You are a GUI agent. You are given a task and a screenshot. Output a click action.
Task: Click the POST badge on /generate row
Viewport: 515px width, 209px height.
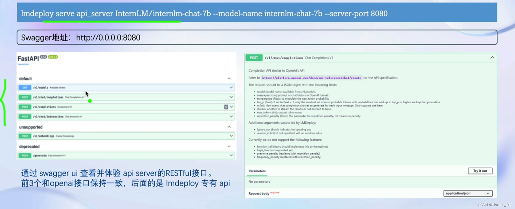25,156
